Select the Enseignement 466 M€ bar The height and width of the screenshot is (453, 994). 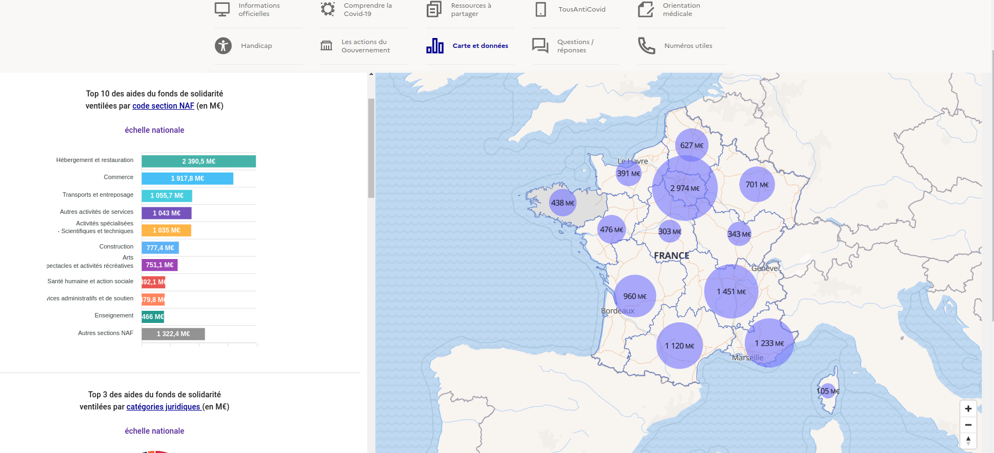click(x=153, y=317)
